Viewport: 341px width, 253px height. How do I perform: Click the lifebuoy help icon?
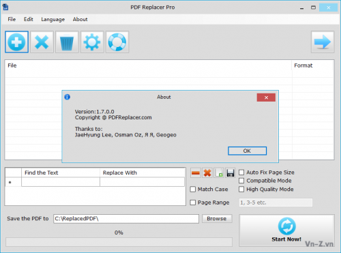[x=117, y=42]
